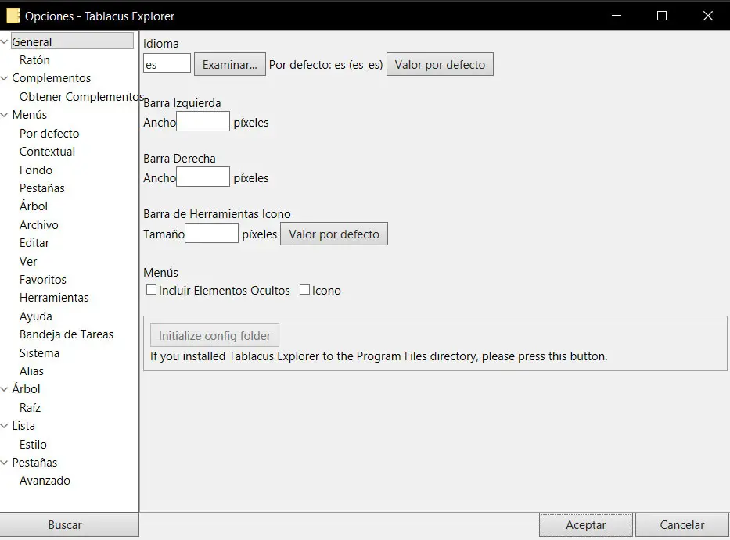Select the top-level Árbol category
The width and height of the screenshot is (730, 540).
[26, 389]
